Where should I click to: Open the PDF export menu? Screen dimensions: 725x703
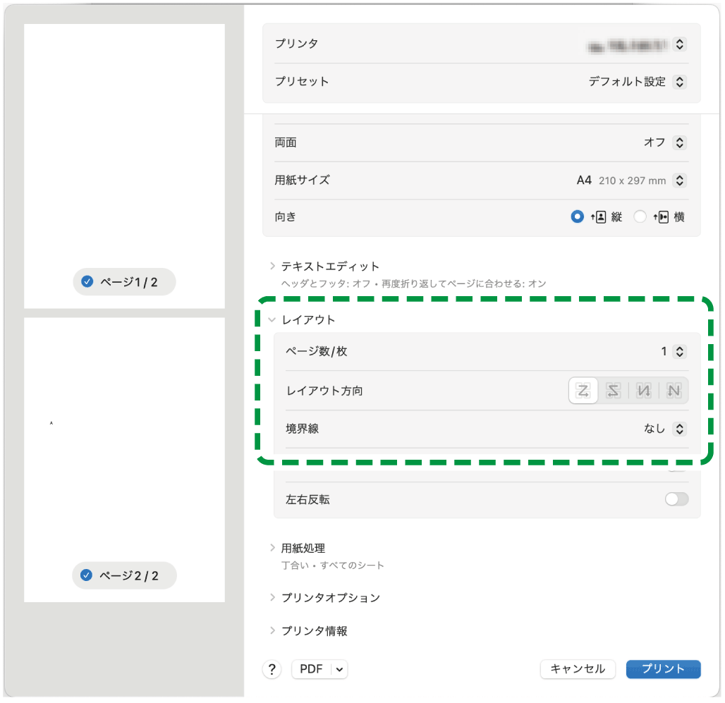pos(319,669)
